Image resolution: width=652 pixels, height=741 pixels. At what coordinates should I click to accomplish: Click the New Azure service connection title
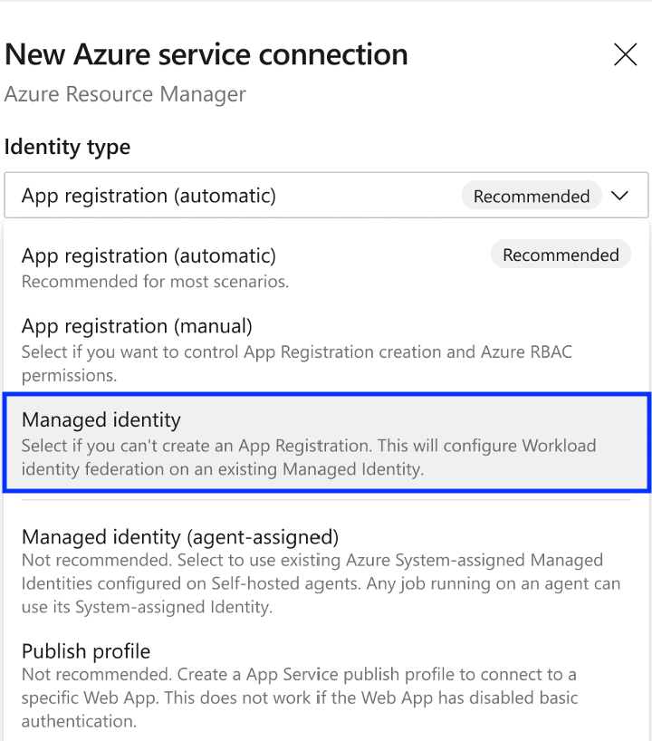click(x=206, y=54)
